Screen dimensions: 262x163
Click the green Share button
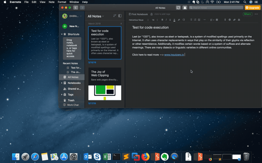pyautogui.click(x=247, y=14)
